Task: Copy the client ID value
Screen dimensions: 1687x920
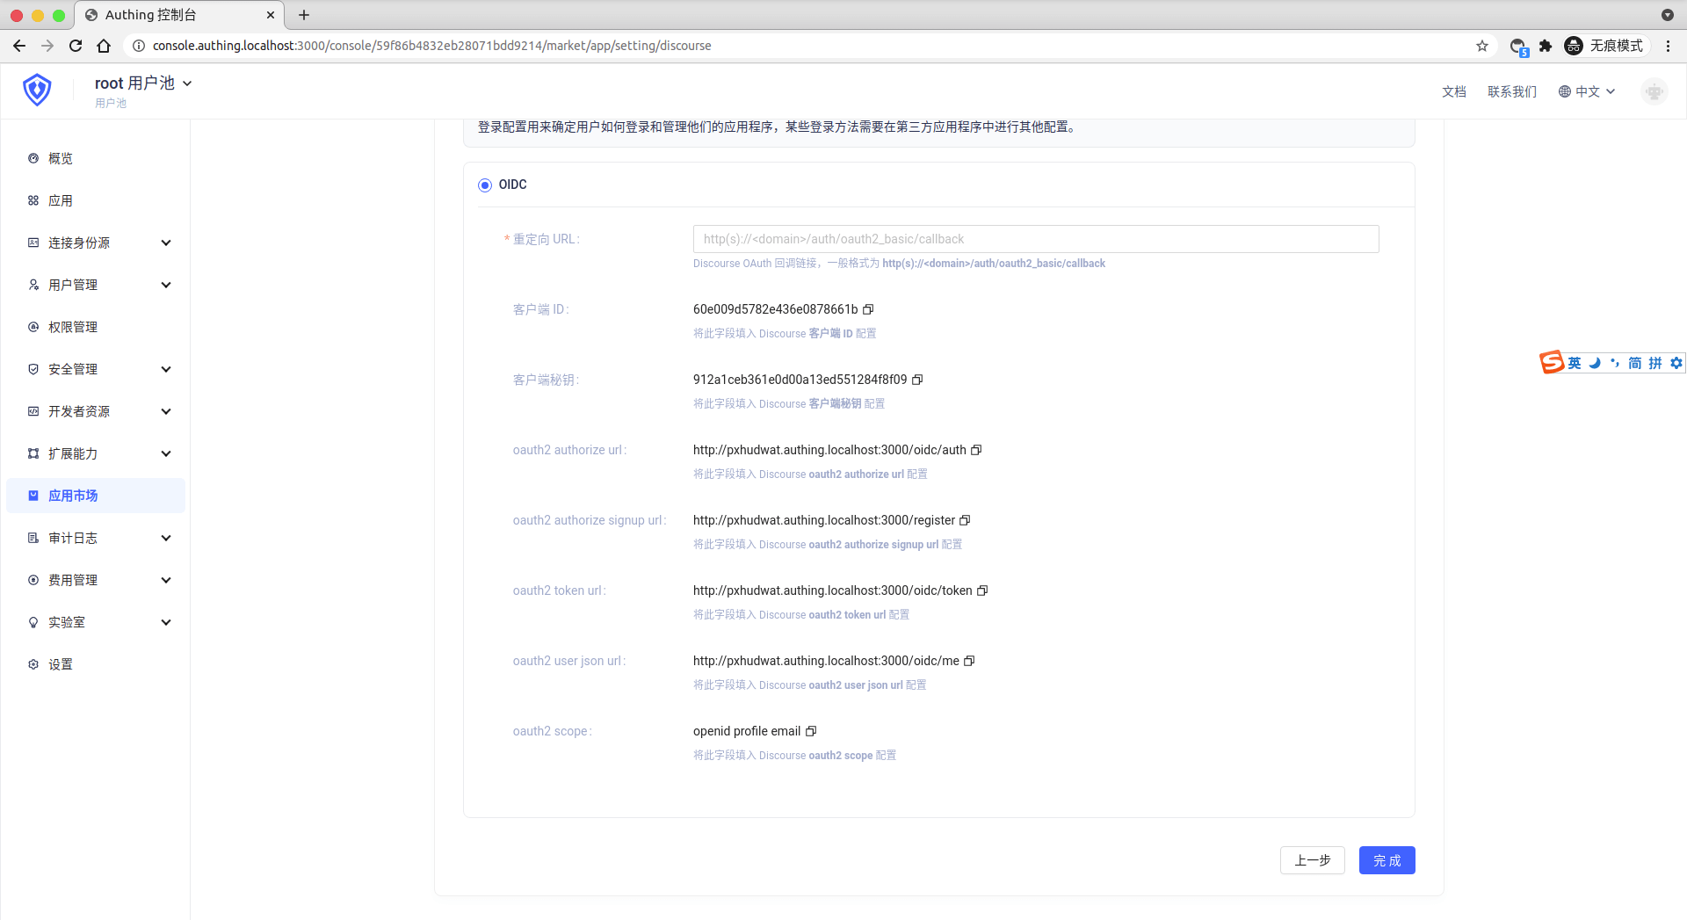Action: point(868,309)
